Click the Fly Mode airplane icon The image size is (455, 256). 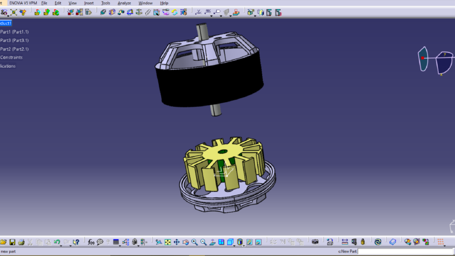pos(158,242)
